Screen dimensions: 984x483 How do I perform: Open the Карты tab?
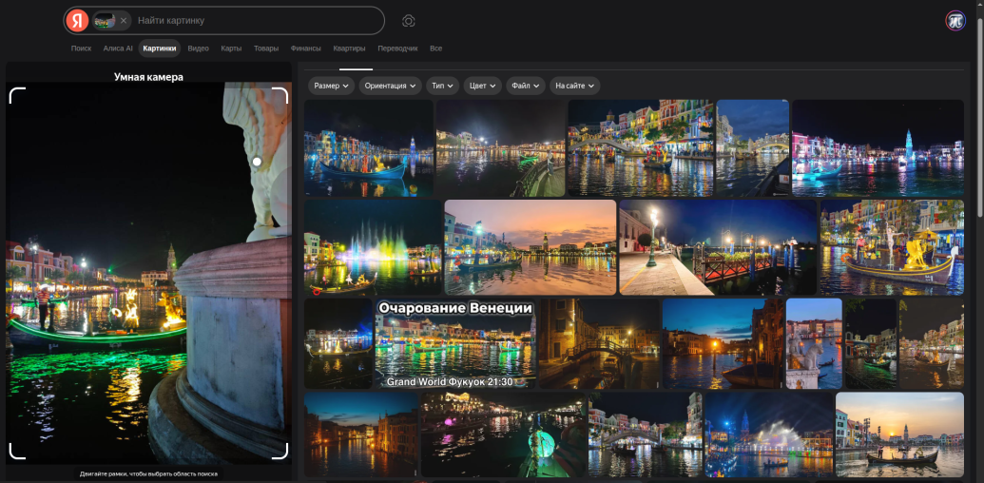231,48
